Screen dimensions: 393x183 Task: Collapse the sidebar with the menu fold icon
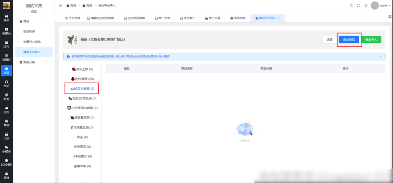tap(61, 6)
